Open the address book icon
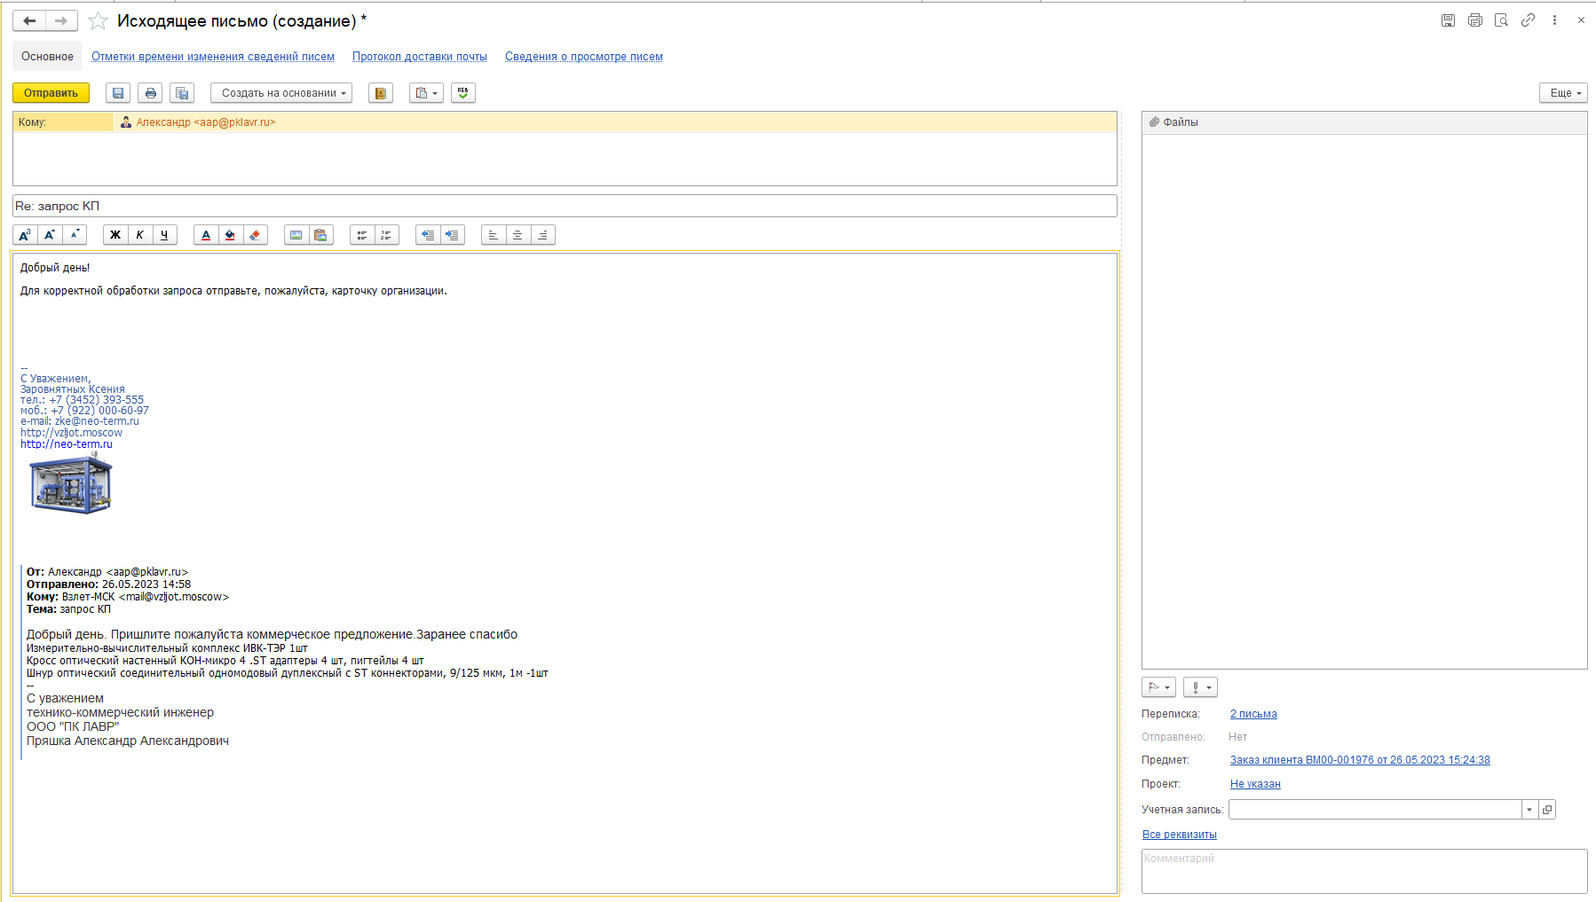Image resolution: width=1596 pixels, height=902 pixels. coord(381,93)
